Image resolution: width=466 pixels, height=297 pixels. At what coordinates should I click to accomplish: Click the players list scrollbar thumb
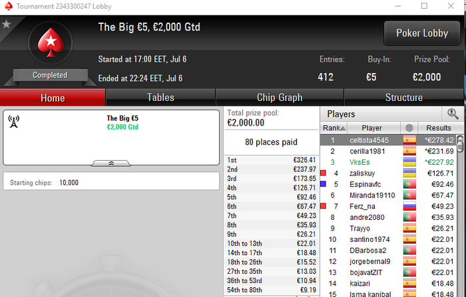(460, 146)
